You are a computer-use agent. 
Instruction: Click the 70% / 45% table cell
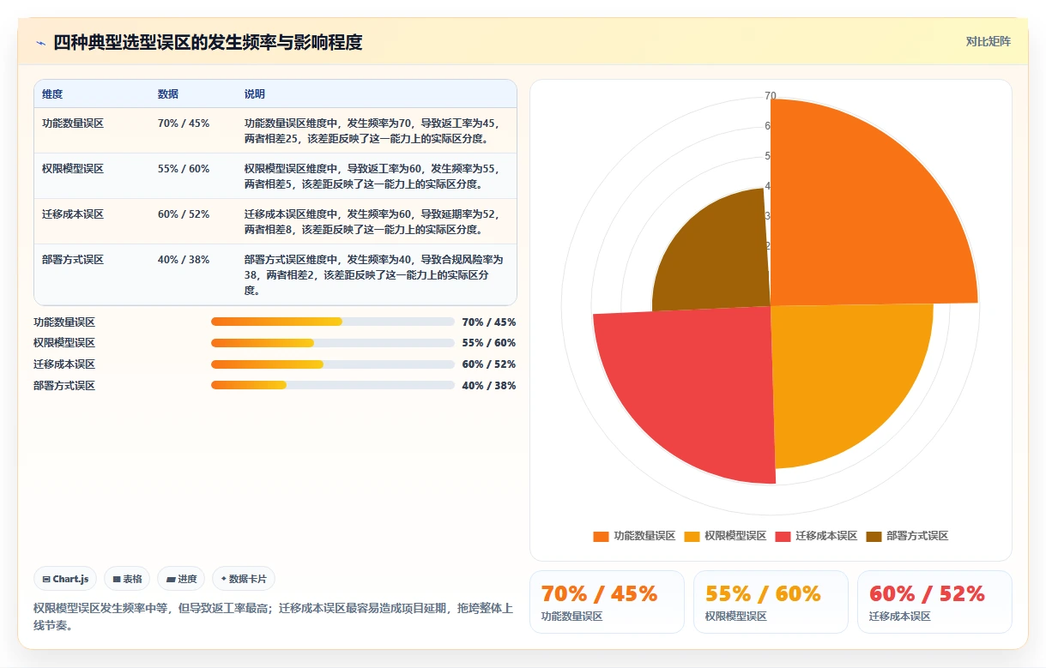tap(184, 123)
